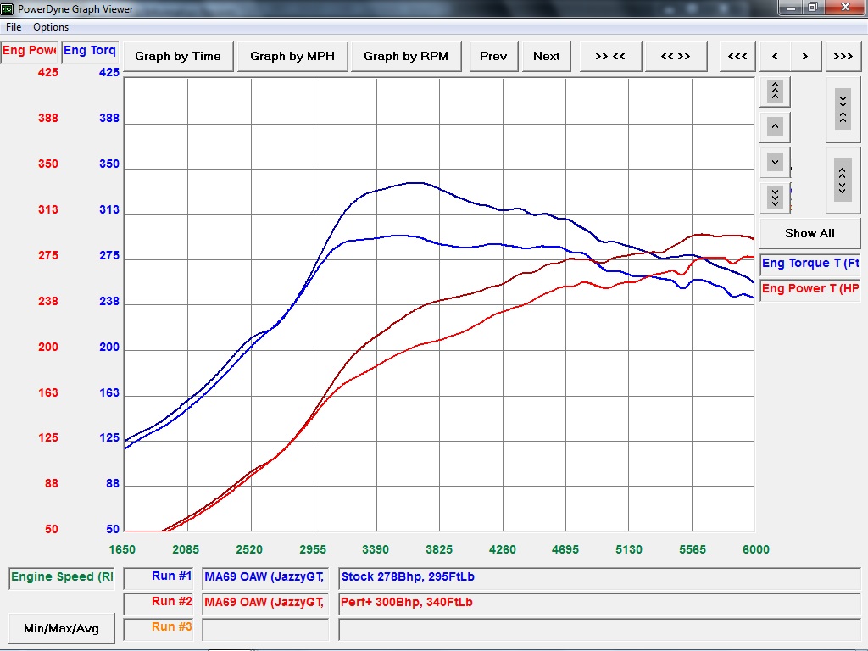
Task: Choose Graph by RPM view
Action: pyautogui.click(x=406, y=57)
